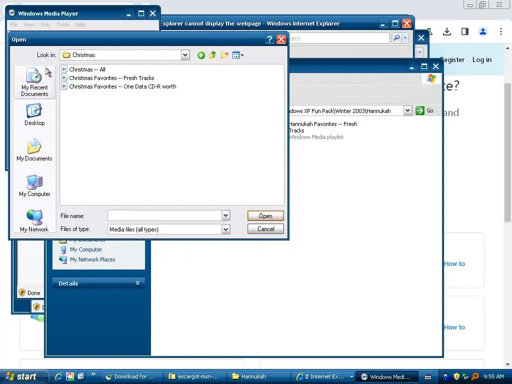The image size is (512, 384).
Task: Expand Quick Launch chevron on taskbar
Action: (93, 374)
